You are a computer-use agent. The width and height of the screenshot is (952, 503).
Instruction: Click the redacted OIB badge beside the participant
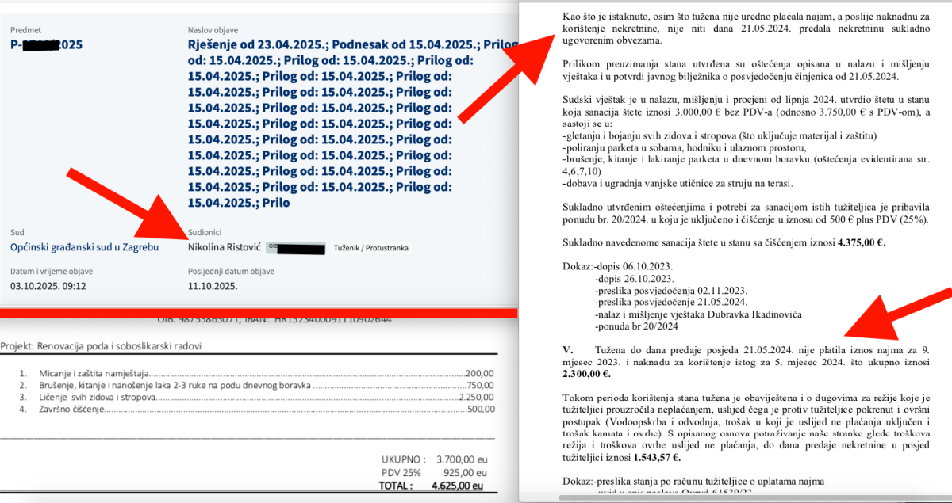point(295,248)
